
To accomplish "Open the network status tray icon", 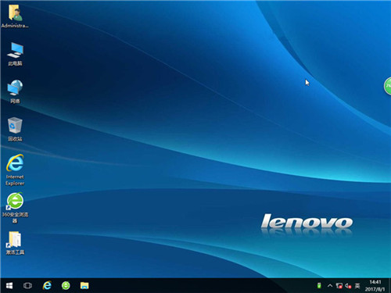I will [x=339, y=286].
